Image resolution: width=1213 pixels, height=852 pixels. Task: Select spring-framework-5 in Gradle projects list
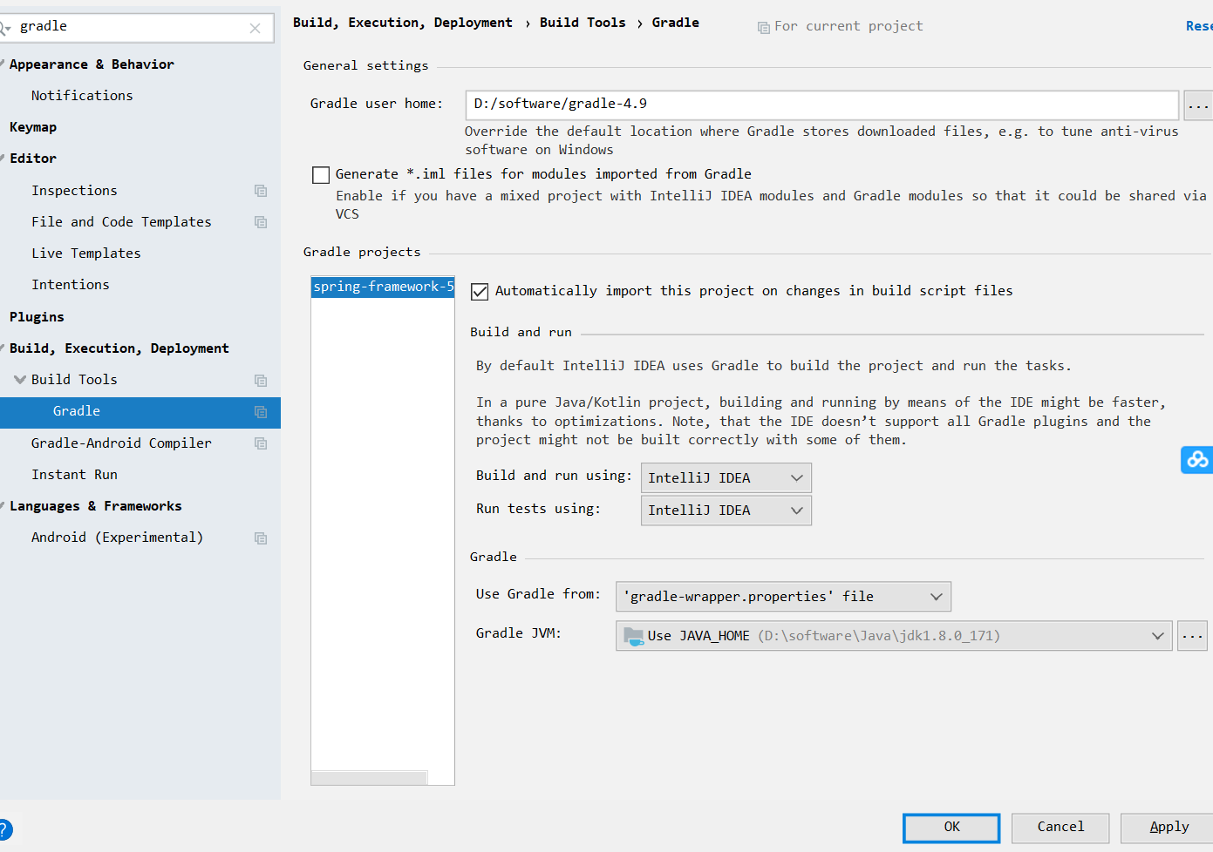[383, 287]
